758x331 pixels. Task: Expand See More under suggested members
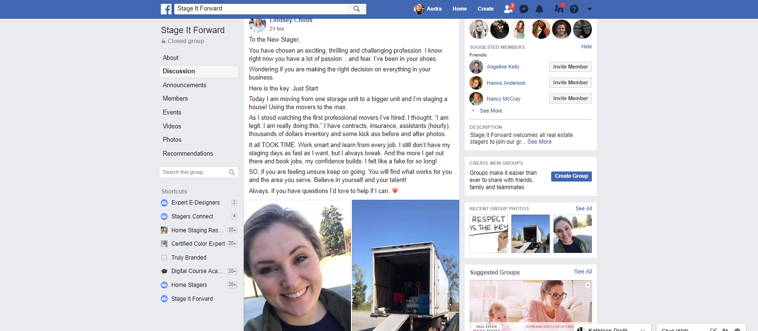(491, 111)
